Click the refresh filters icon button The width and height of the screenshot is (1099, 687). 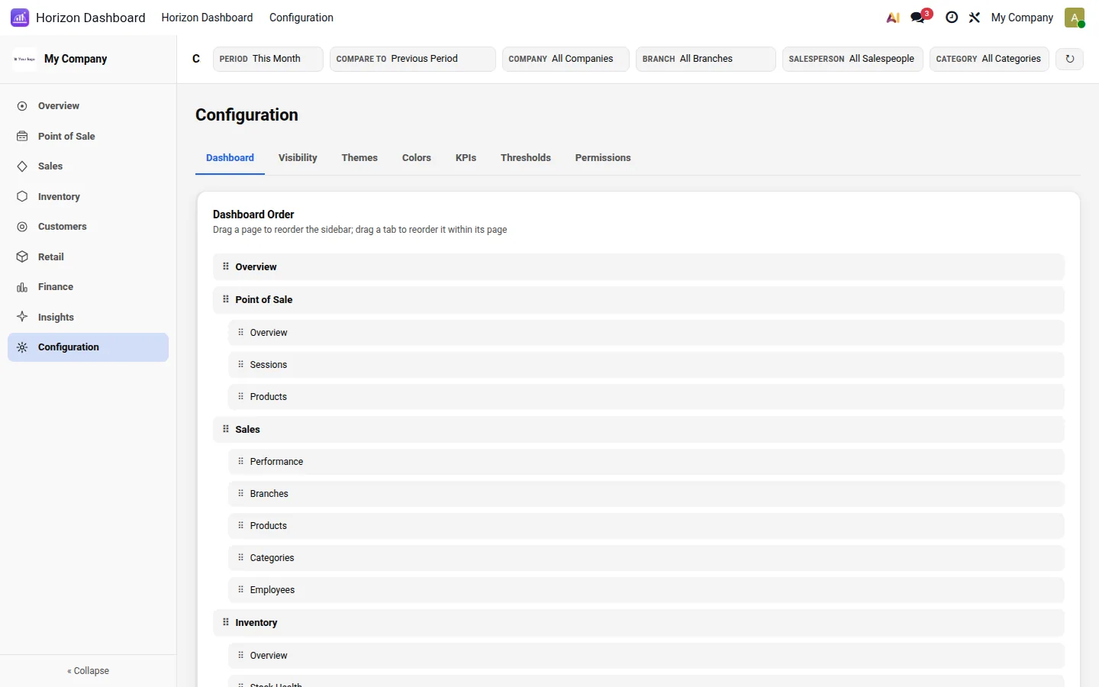(x=1070, y=59)
